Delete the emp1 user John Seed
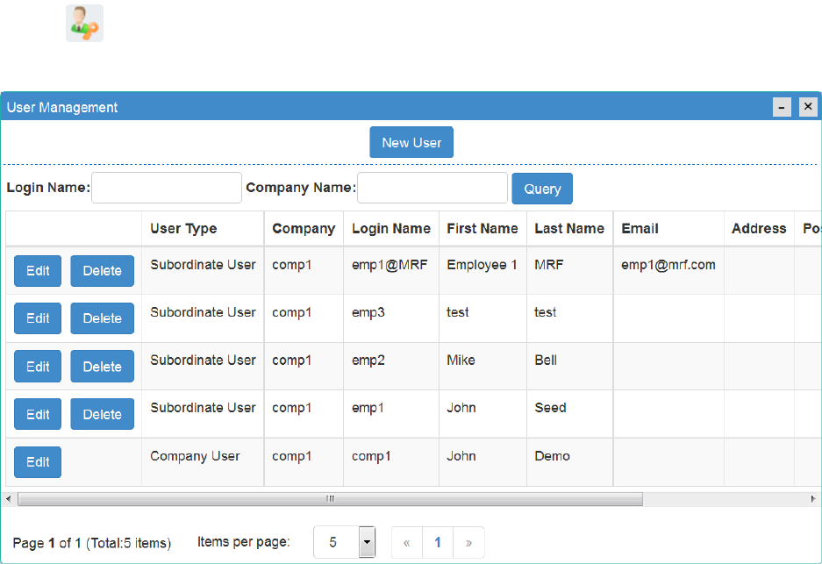The image size is (822, 564). (x=103, y=414)
